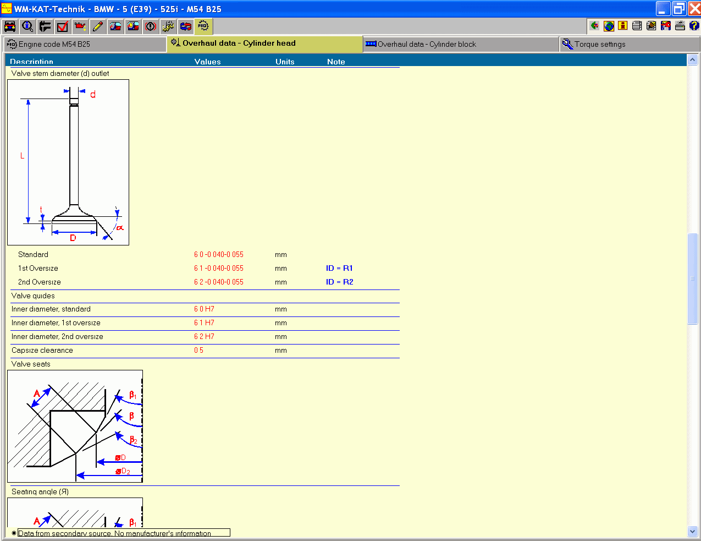This screenshot has width=701, height=541.
Task: Select Overhaul data - Cylinder head tab
Action: tap(264, 43)
